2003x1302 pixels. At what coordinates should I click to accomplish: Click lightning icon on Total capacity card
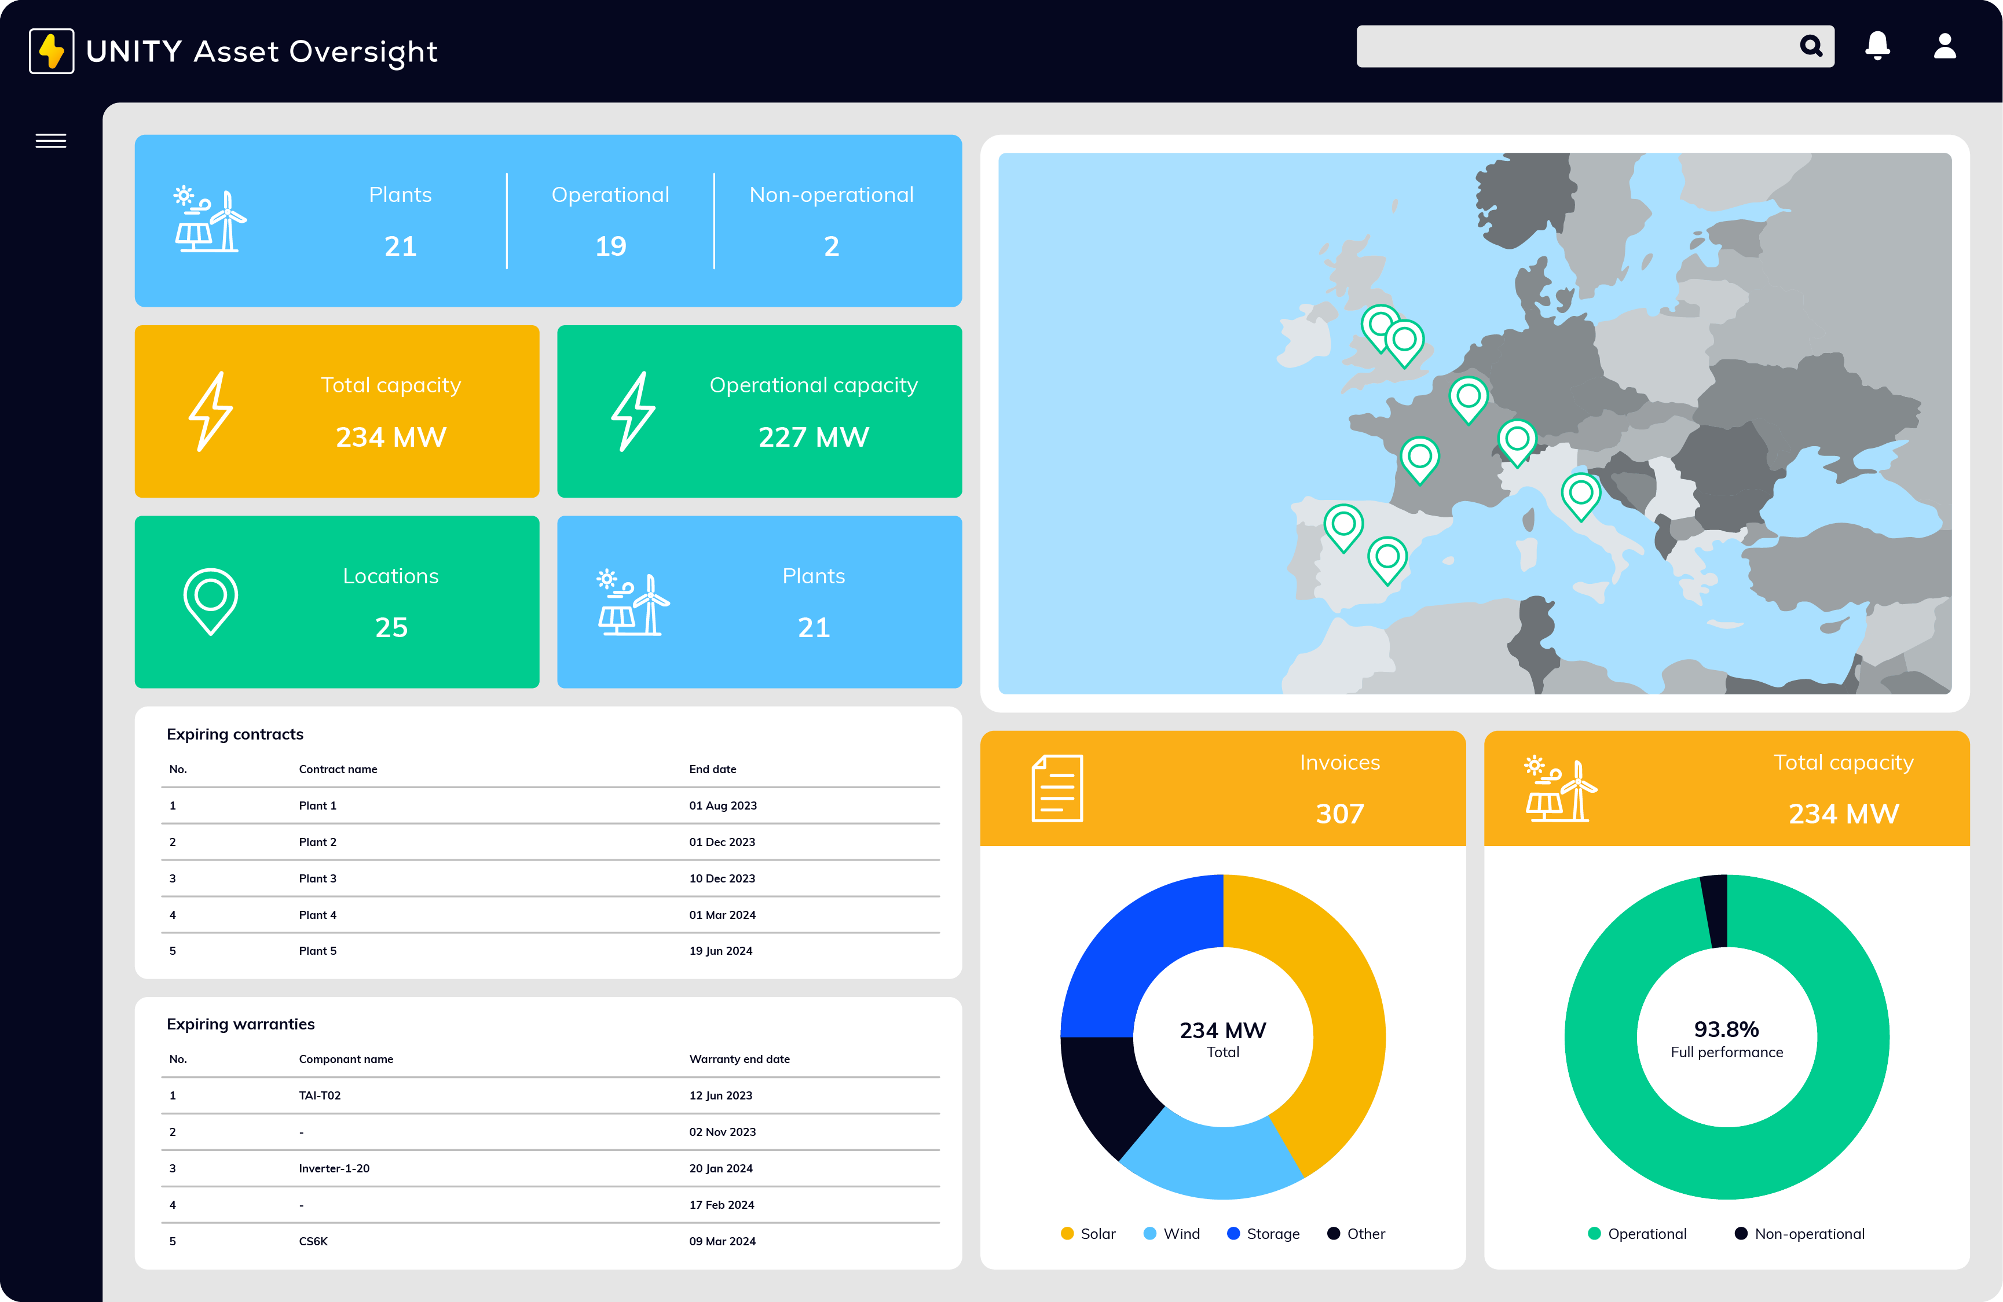click(x=210, y=411)
